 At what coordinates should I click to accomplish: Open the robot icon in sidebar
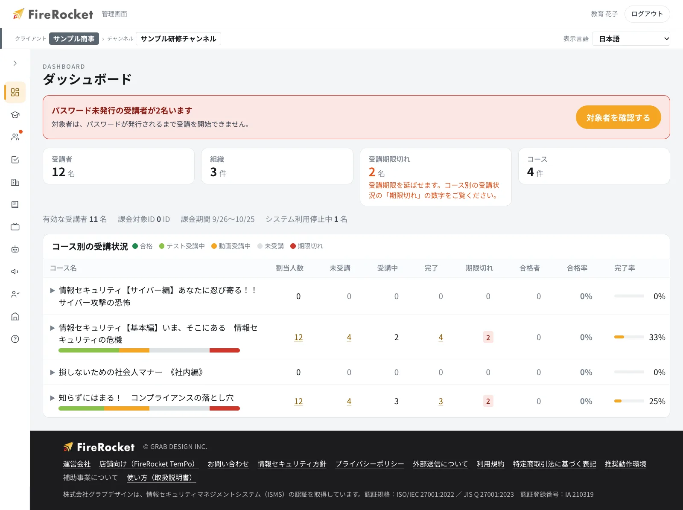pyautogui.click(x=15, y=249)
